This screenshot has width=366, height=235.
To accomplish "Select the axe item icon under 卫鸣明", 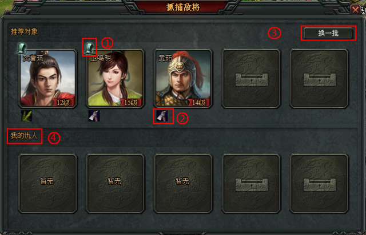I will pos(94,116).
